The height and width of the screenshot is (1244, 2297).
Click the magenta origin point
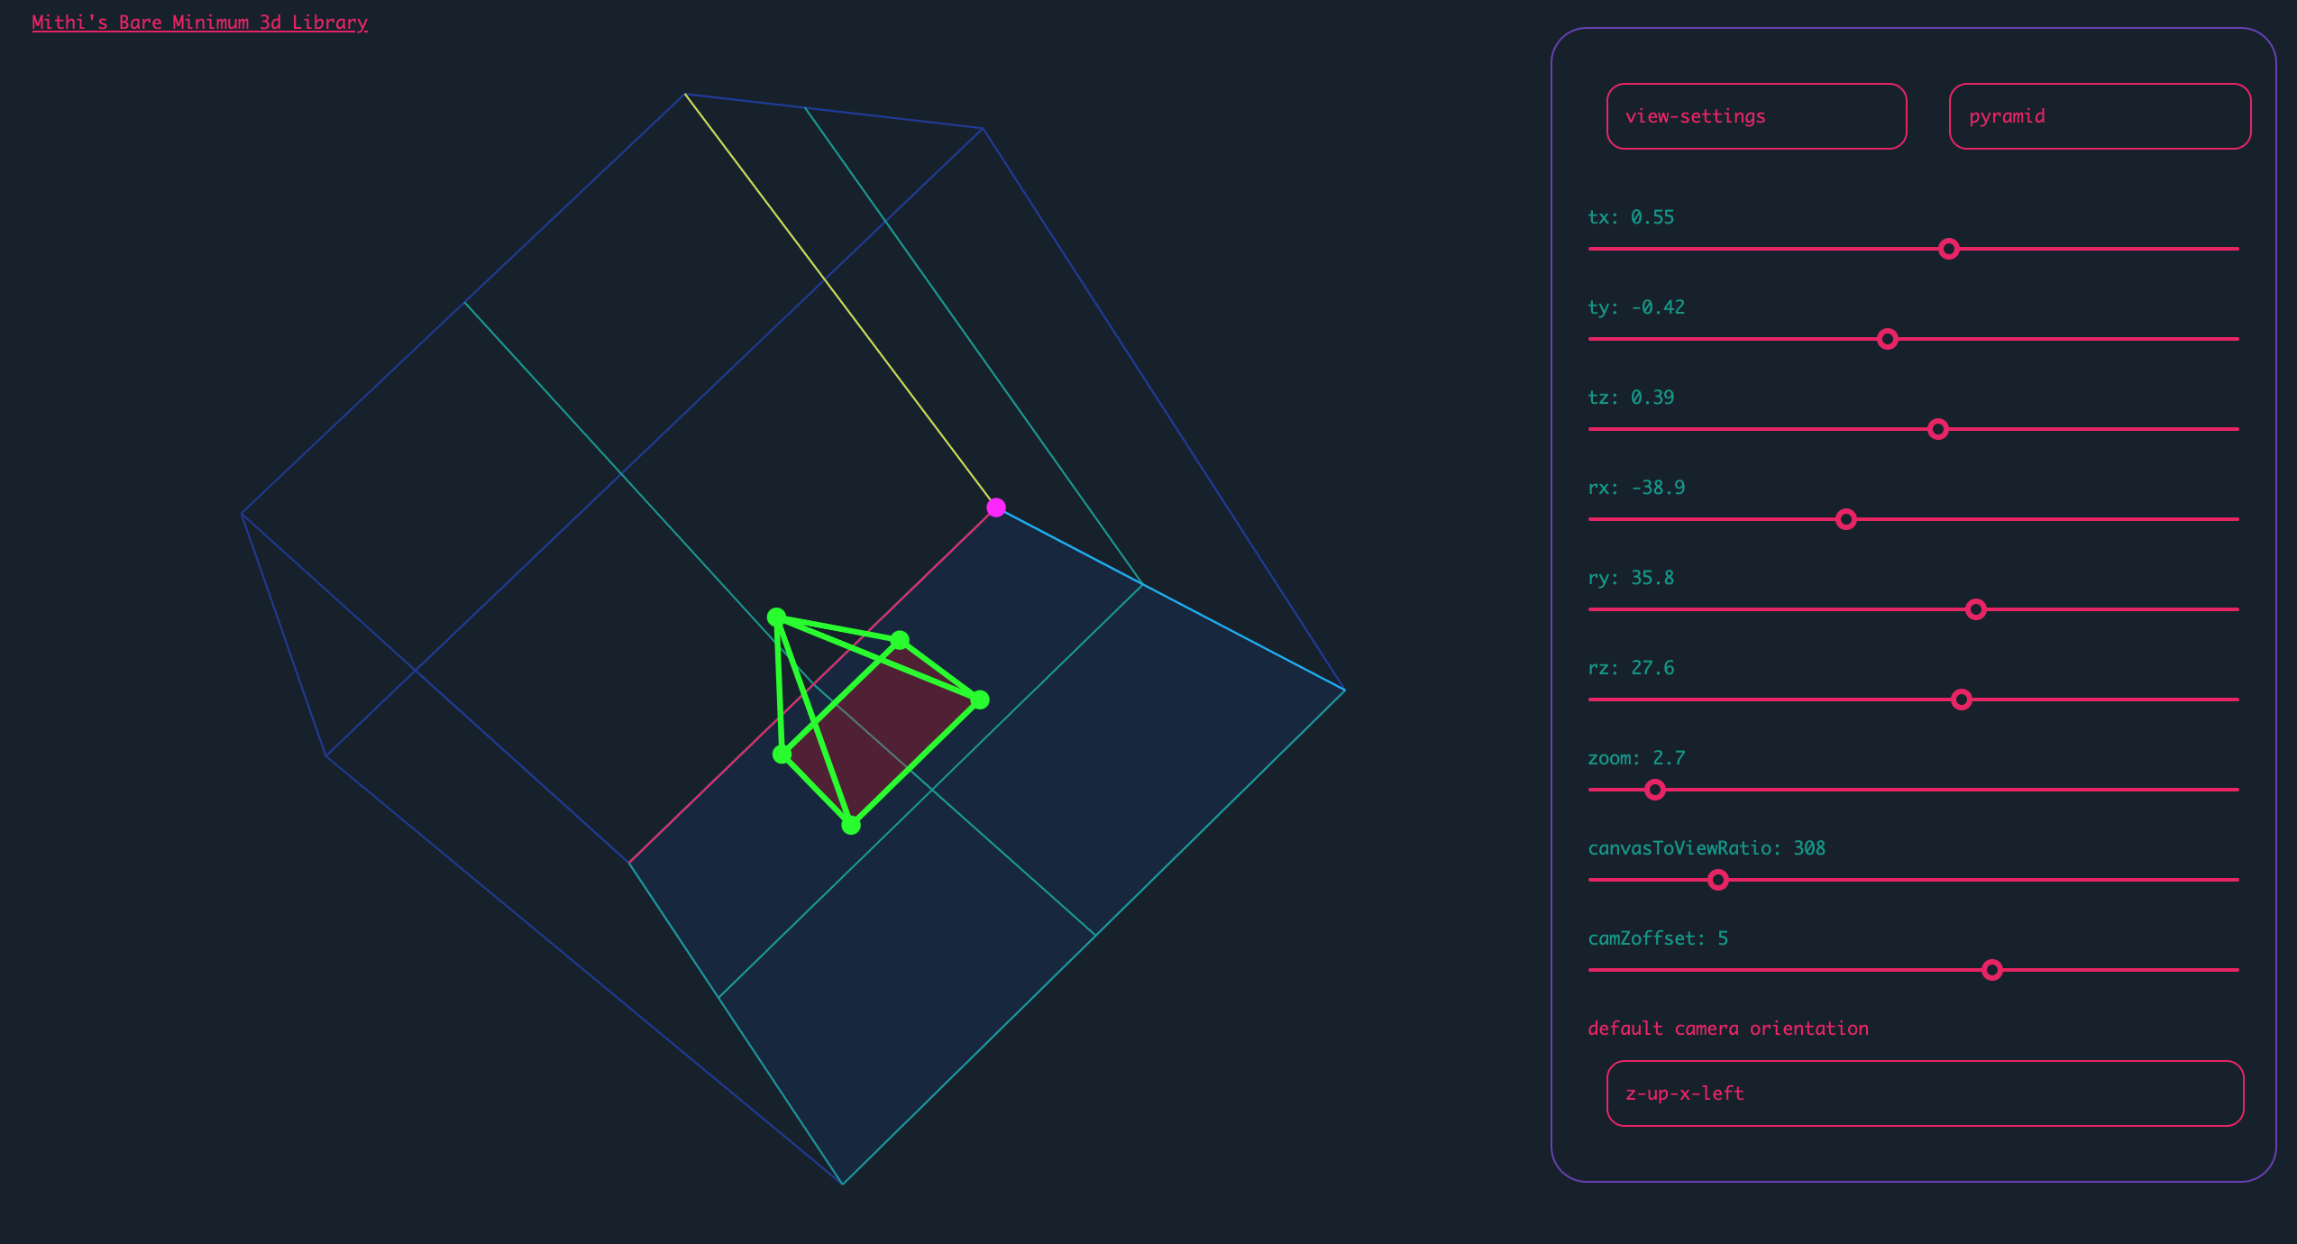coord(996,508)
